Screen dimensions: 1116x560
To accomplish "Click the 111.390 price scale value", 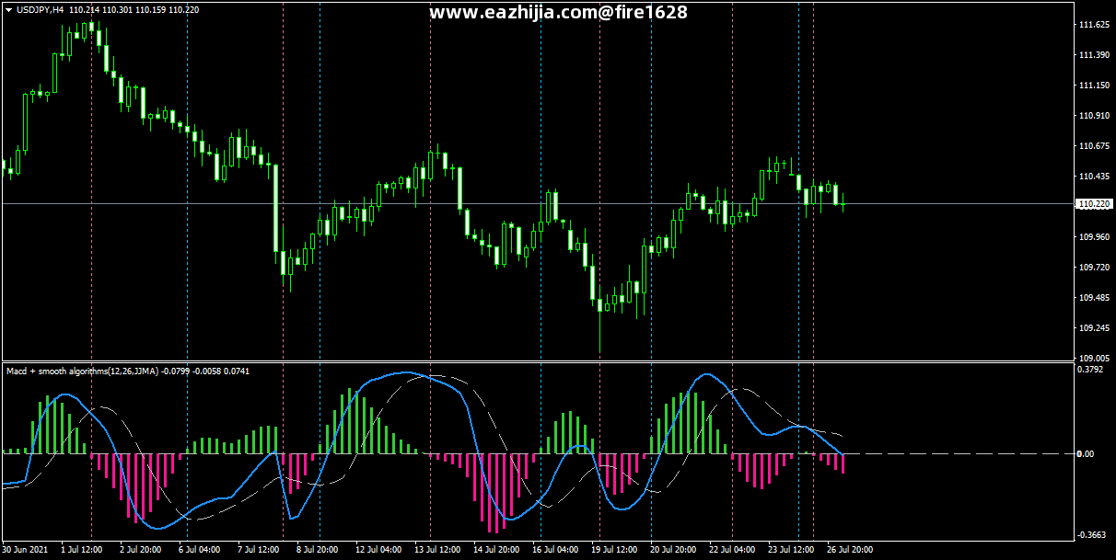I will click(x=1092, y=55).
